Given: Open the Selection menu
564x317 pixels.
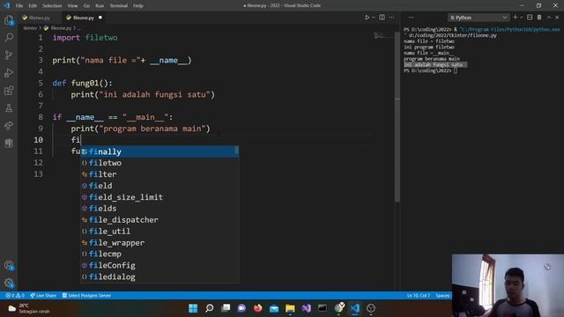Looking at the screenshot, I should [52, 6].
